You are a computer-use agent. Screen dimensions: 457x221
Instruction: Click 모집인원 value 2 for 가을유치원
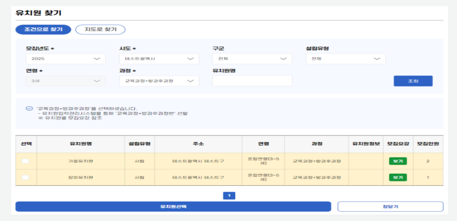click(427, 161)
